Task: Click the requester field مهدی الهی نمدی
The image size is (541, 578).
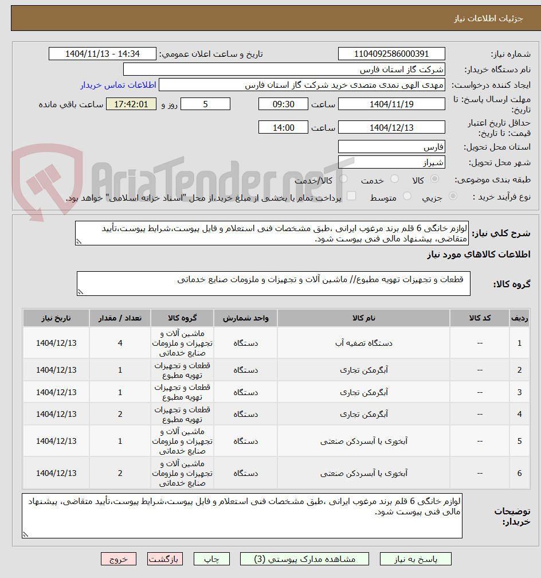Action: (x=302, y=85)
